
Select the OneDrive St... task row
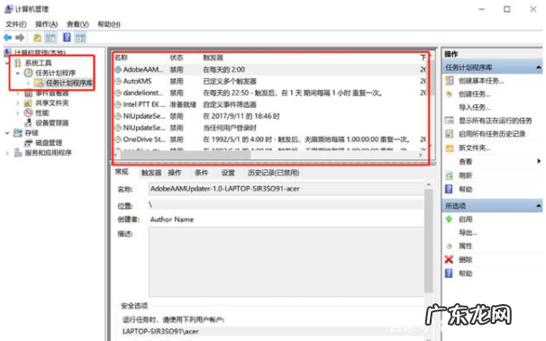pyautogui.click(x=271, y=139)
